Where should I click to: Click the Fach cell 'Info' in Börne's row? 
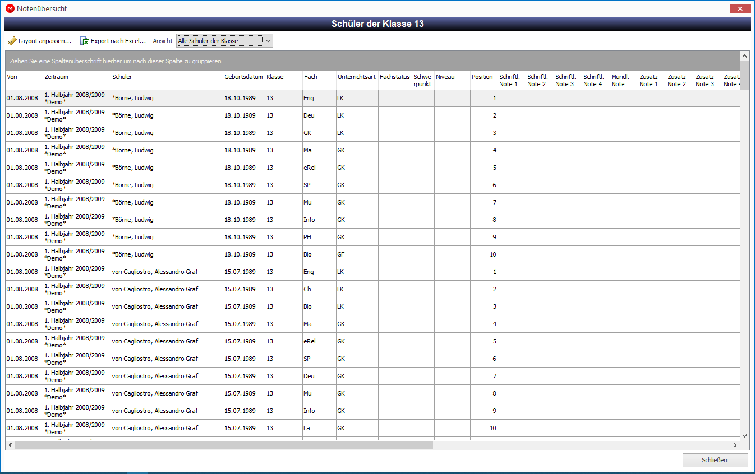click(319, 220)
